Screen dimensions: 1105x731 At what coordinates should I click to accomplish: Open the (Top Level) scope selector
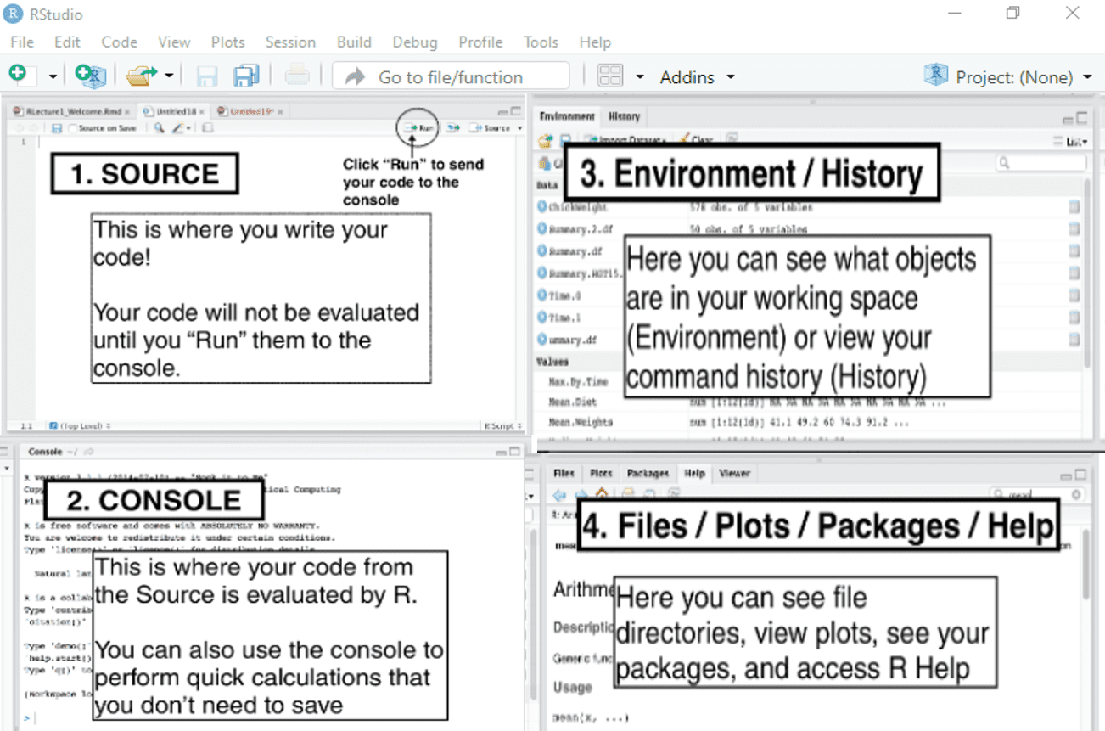[81, 425]
